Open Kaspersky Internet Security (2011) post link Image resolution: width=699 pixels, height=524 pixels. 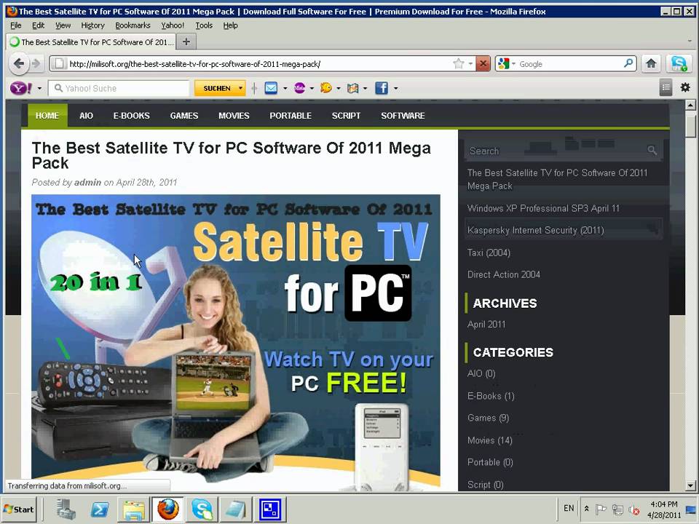(x=535, y=231)
